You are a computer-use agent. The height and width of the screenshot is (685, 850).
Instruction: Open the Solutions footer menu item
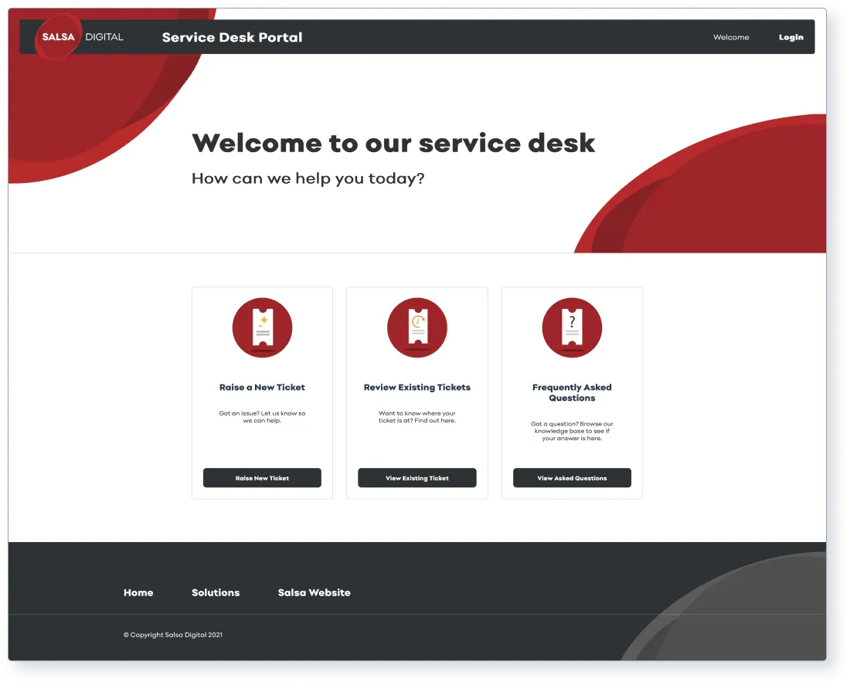click(216, 592)
